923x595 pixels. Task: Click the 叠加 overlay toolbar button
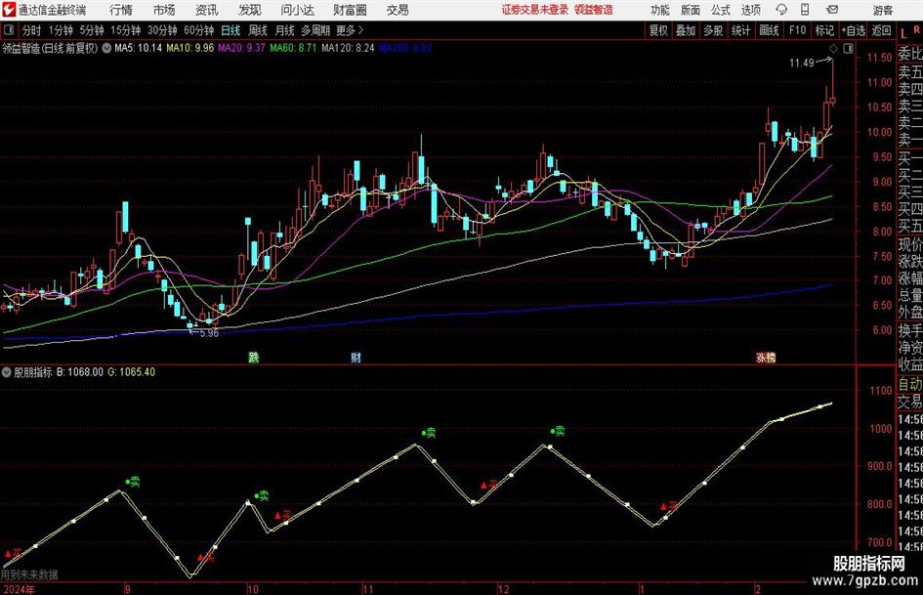click(686, 30)
